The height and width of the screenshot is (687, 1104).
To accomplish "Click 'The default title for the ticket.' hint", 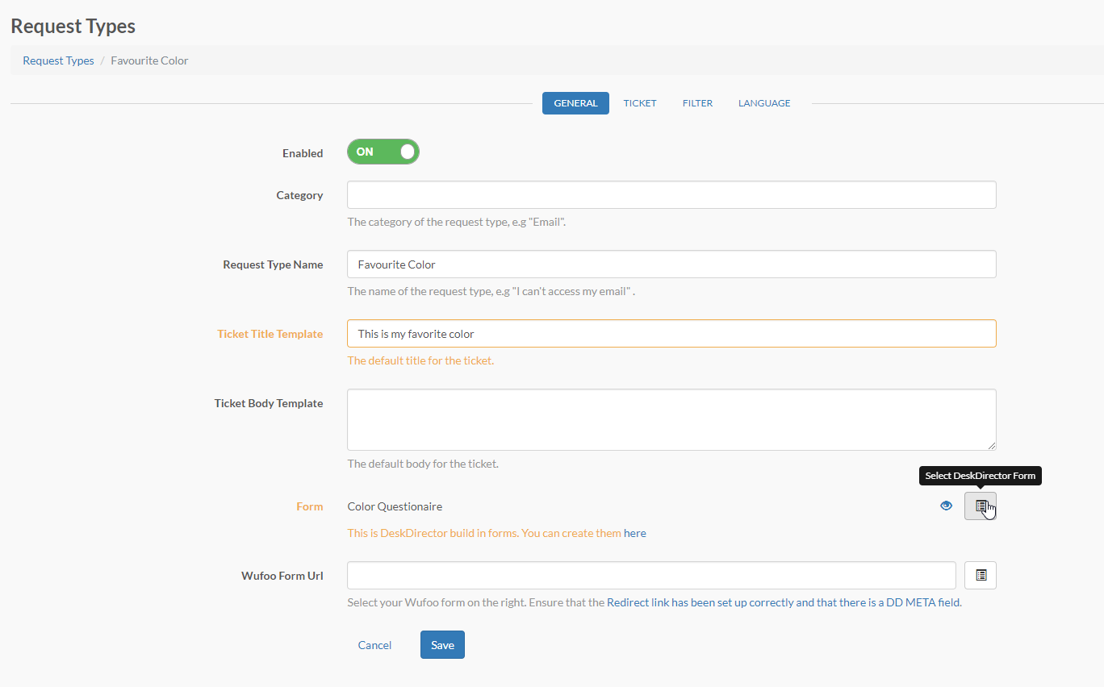I will [x=420, y=360].
